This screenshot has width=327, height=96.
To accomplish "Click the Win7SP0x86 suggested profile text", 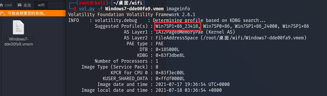I will [x=218, y=26].
